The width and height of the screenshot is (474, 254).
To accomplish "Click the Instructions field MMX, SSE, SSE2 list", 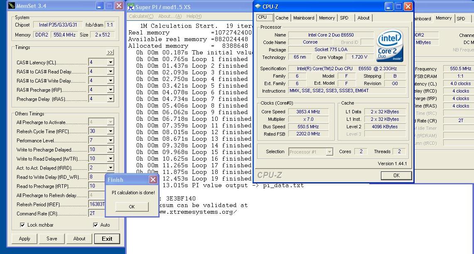I will pos(347,90).
